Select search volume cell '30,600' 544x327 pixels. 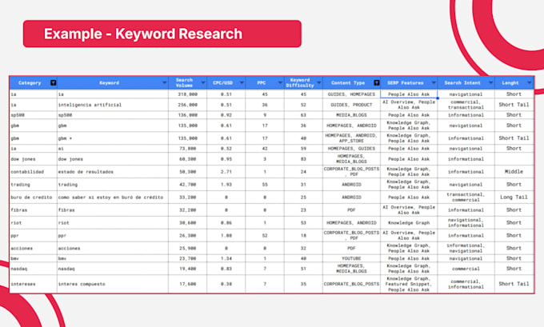(x=188, y=222)
